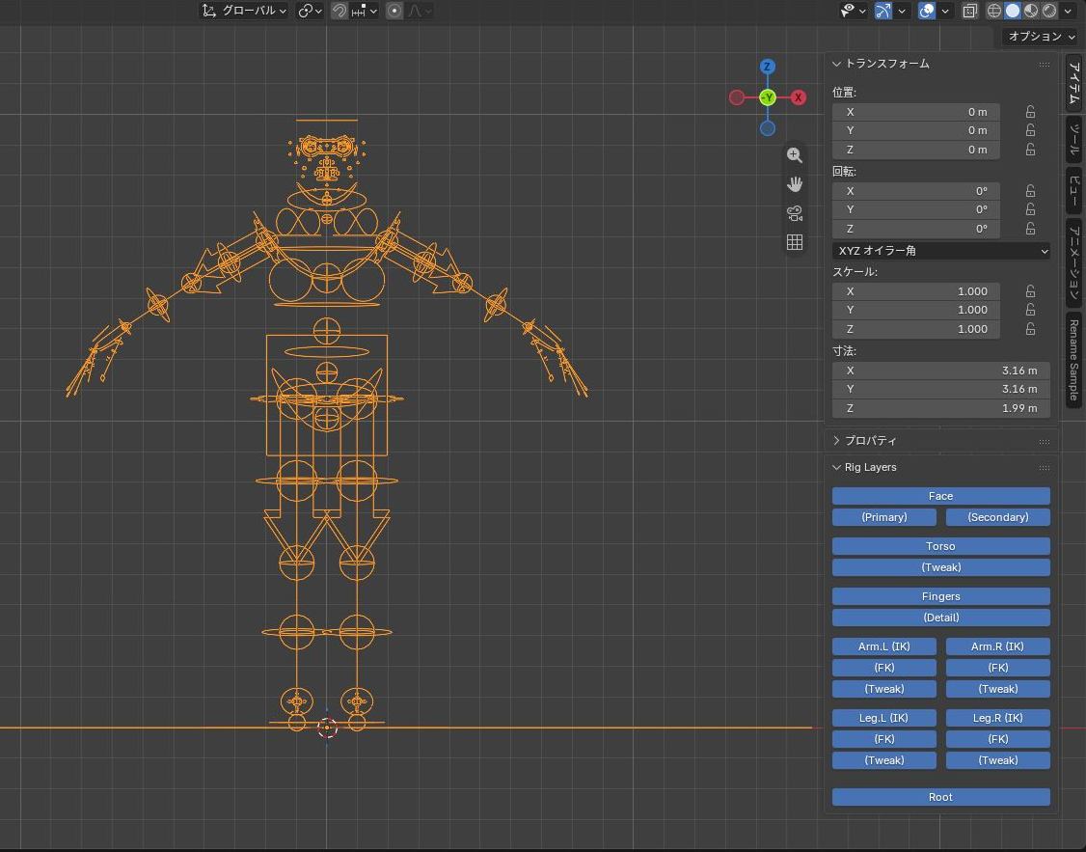Toggle the camera view icon
1086x852 pixels.
(795, 212)
